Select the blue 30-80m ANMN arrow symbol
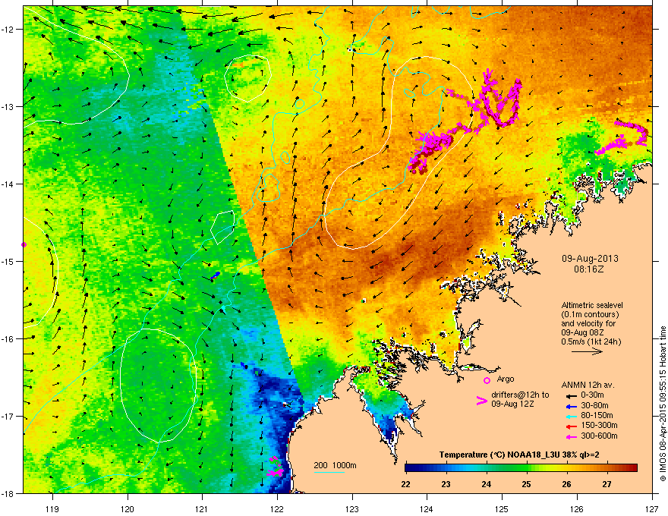 click(x=571, y=407)
